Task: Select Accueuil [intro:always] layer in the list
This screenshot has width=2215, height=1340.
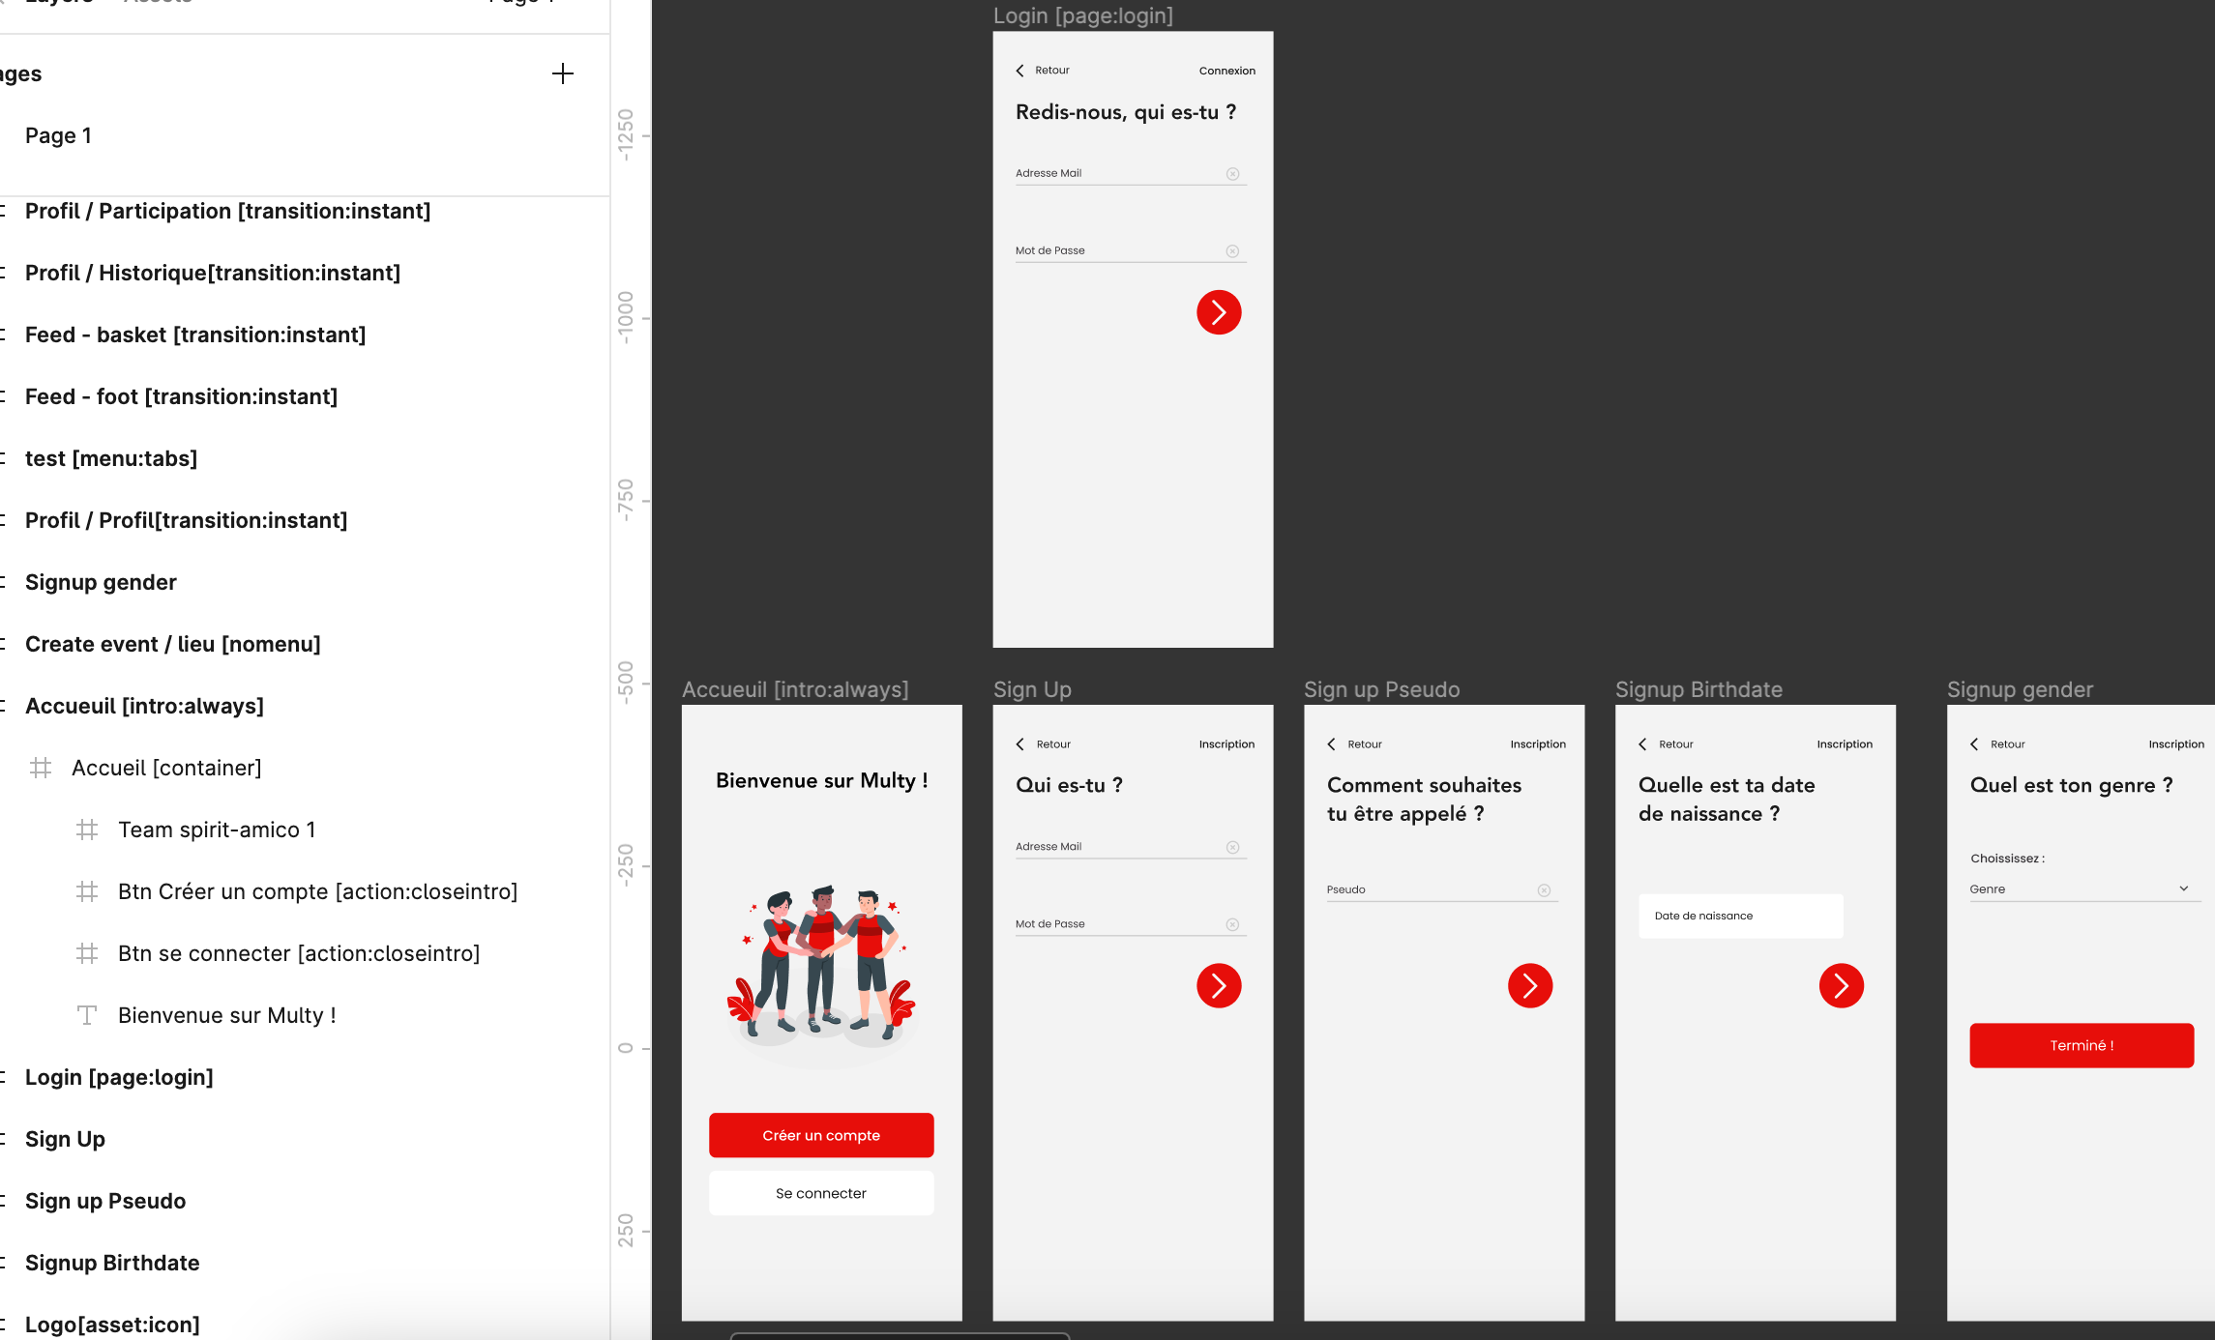Action: point(144,706)
